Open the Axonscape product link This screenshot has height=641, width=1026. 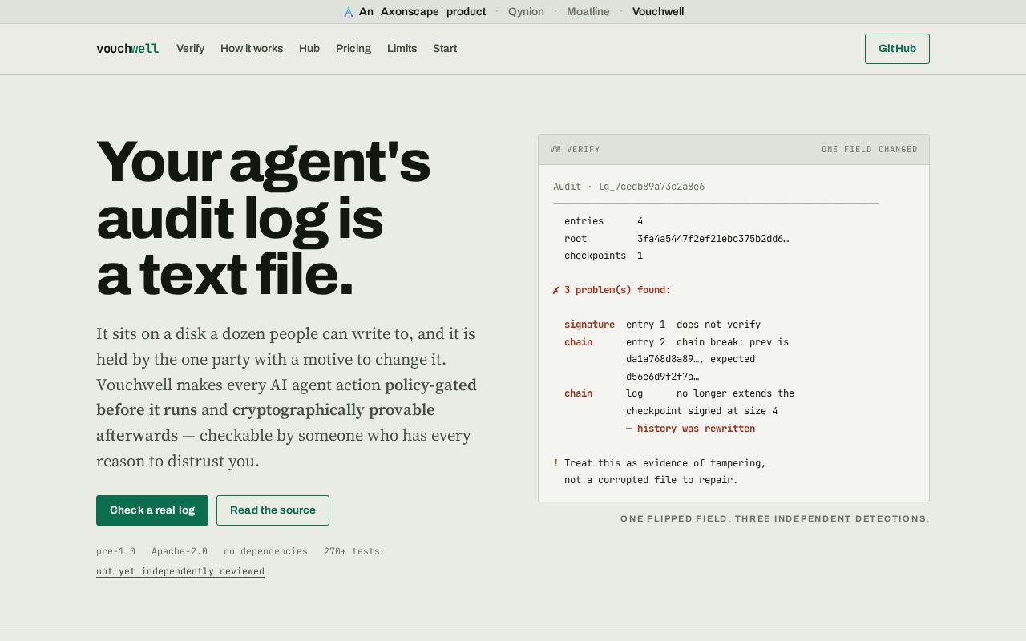[x=422, y=12]
